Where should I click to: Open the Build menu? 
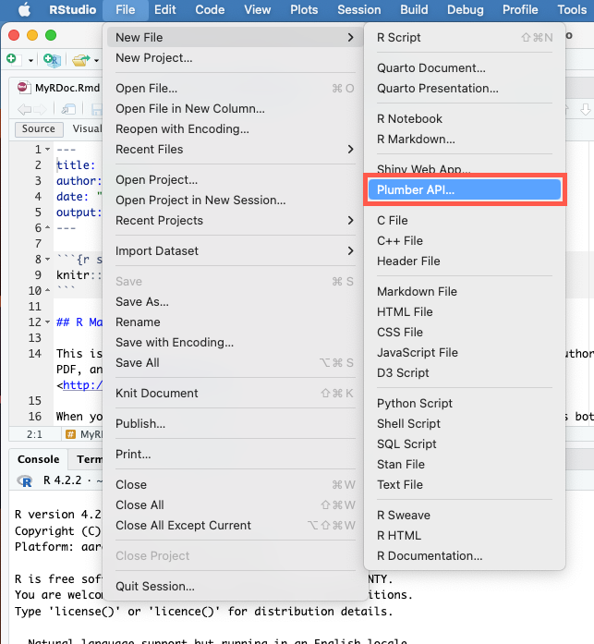pyautogui.click(x=414, y=10)
